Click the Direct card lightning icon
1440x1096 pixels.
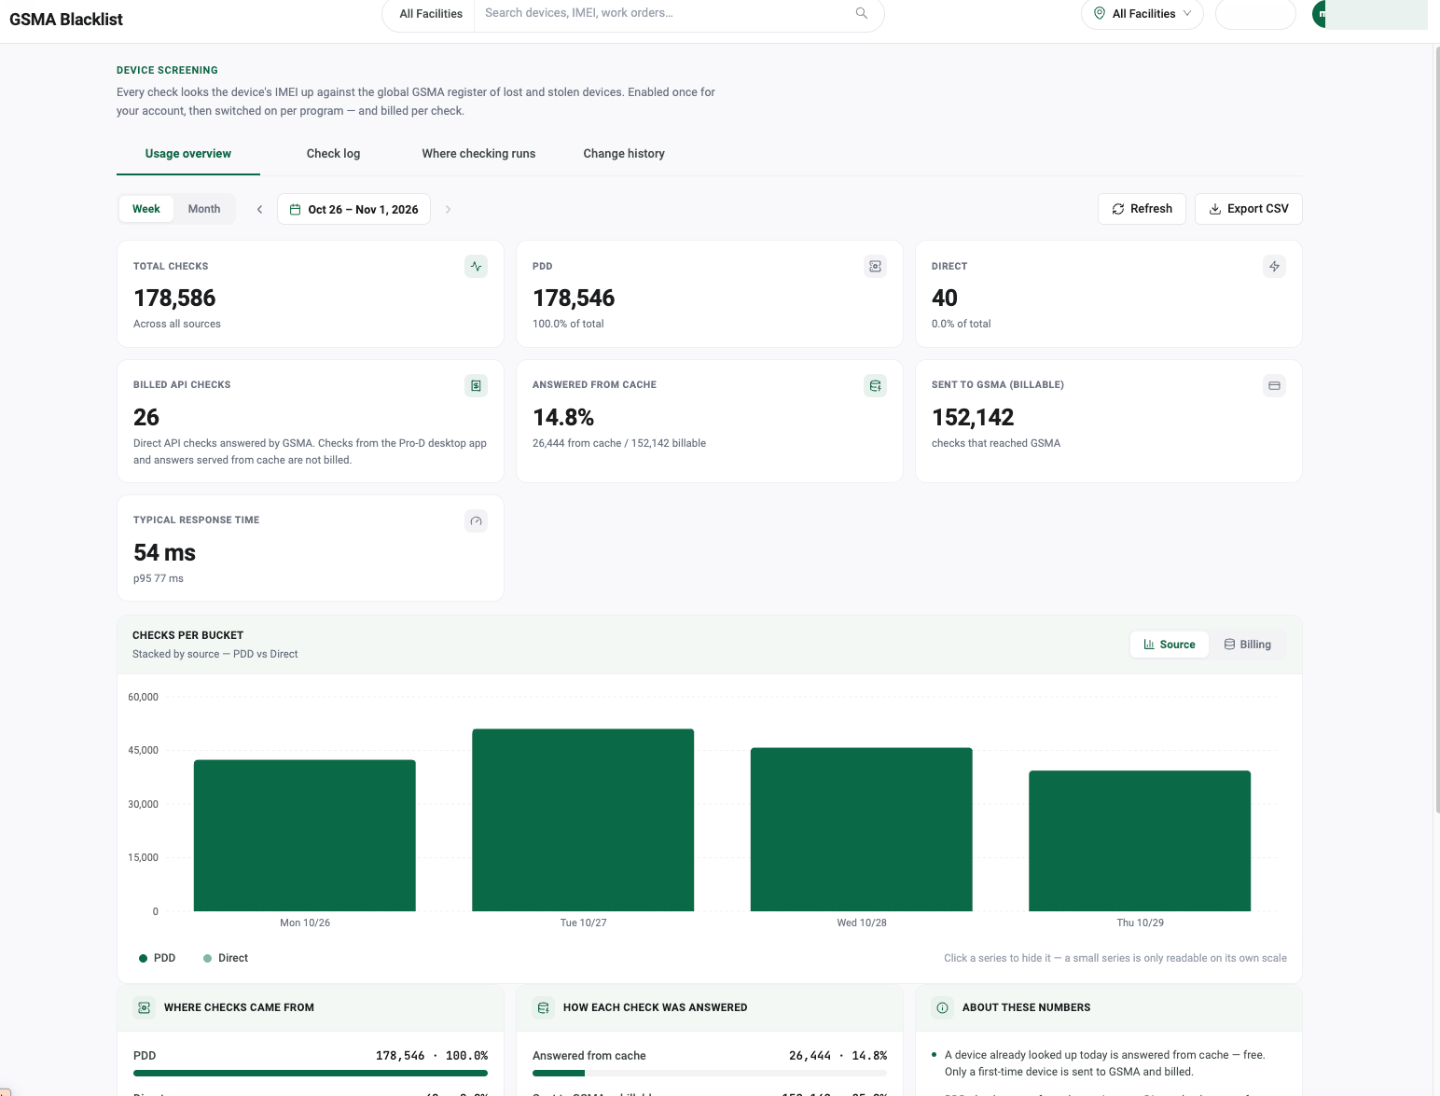coord(1274,267)
